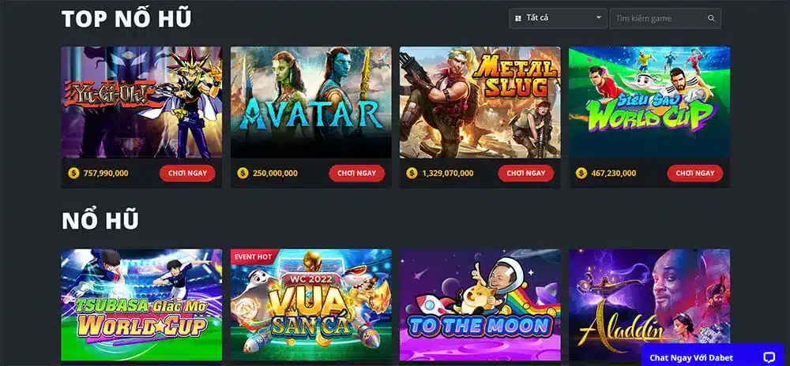Viewport: 790px width, 366px height.
Task: Click the coin icon next to 467,230,000
Action: click(x=581, y=173)
